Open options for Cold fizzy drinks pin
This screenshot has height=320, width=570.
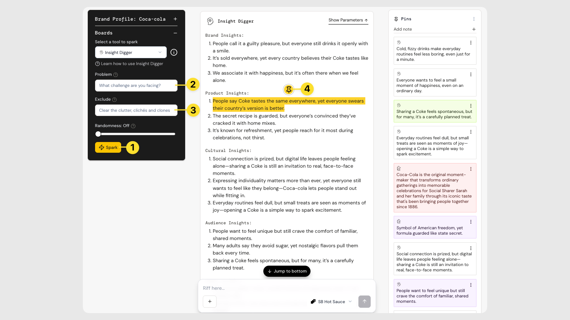[471, 43]
